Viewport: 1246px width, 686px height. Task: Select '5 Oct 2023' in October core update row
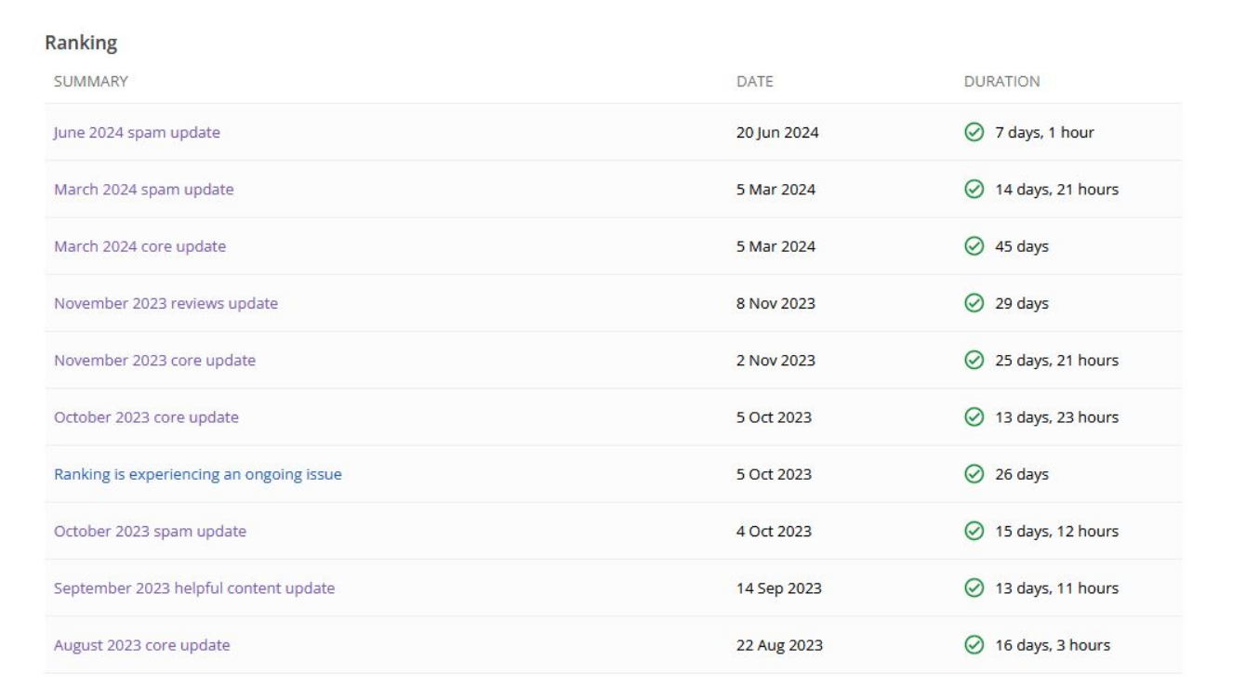pyautogui.click(x=774, y=417)
